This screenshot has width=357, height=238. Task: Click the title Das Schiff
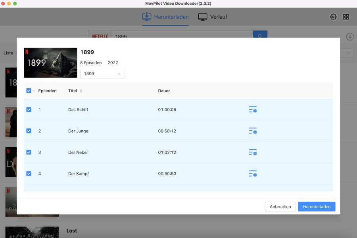(78, 110)
